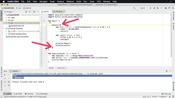Expand the < 1.8 > JDK library
Image resolution: width=175 pixels, height=98 pixels.
point(6,31)
